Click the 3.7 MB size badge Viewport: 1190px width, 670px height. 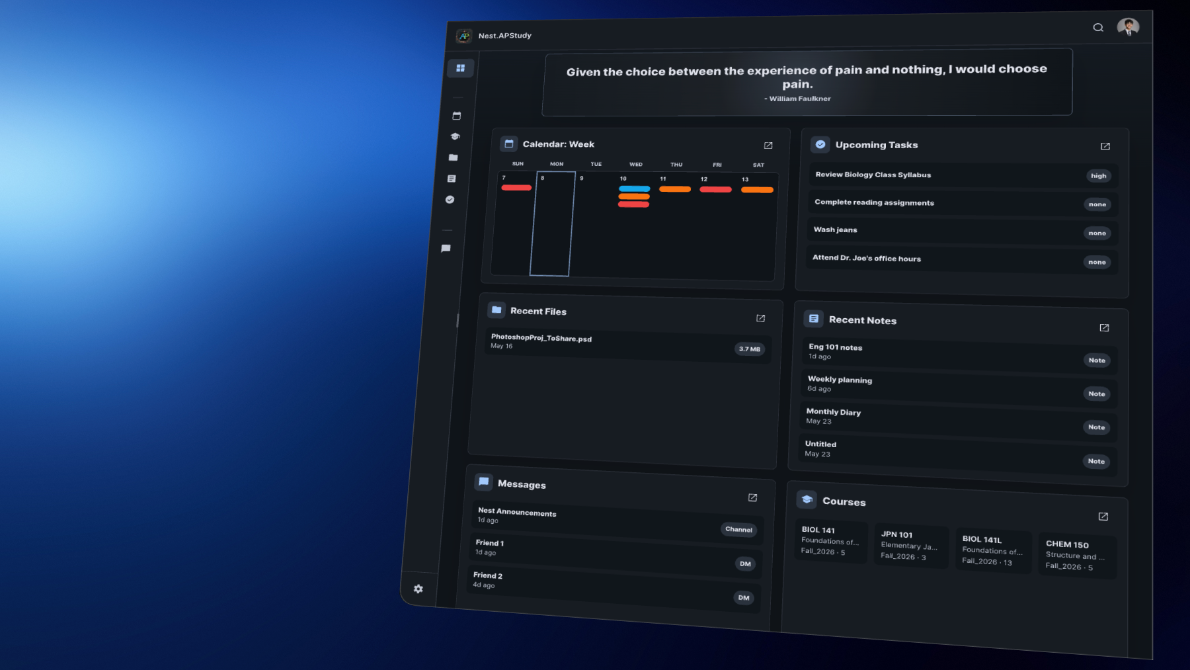750,349
